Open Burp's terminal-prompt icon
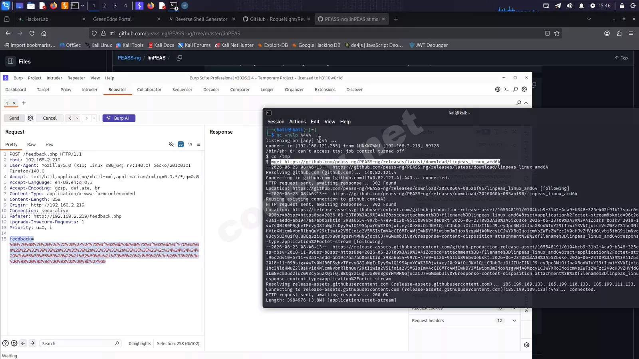This screenshot has width=639, height=359. pyautogui.click(x=506, y=89)
